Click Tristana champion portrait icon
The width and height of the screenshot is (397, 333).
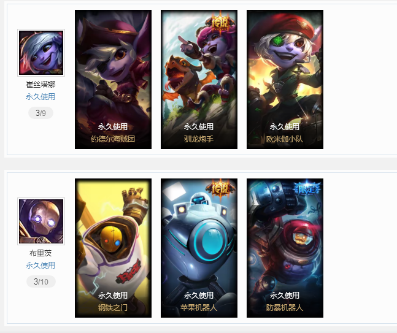coord(41,53)
